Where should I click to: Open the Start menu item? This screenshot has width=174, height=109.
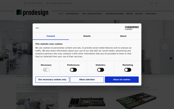61,14
